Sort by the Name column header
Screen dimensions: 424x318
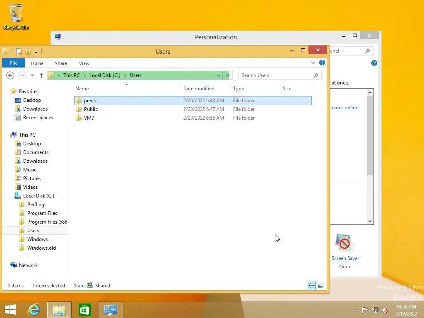(x=82, y=89)
